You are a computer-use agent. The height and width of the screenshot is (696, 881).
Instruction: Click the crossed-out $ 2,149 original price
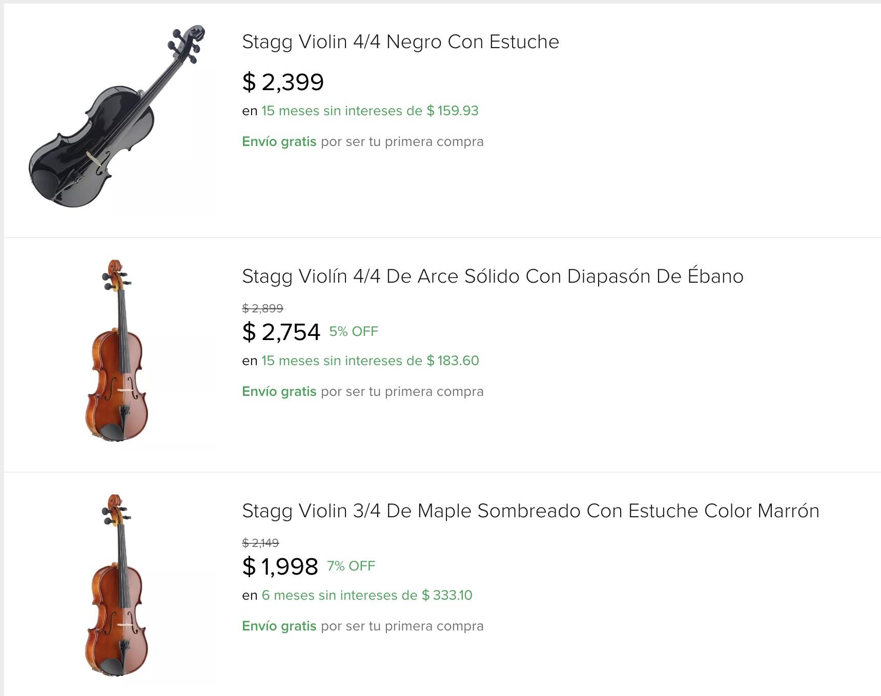260,543
